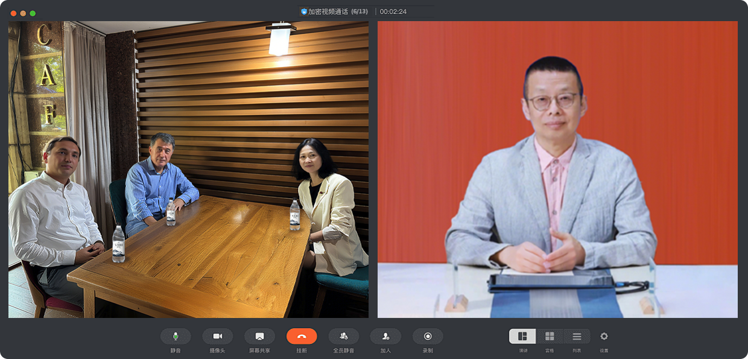Mute the microphone (静音)

[x=176, y=336]
